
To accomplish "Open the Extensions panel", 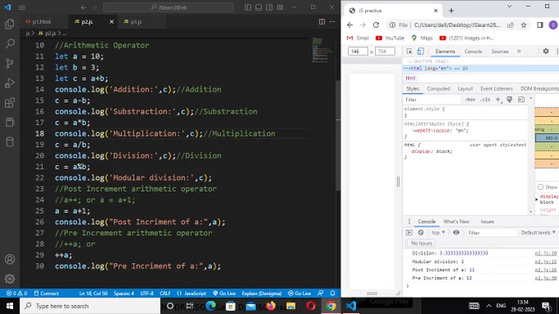I will click(10, 103).
